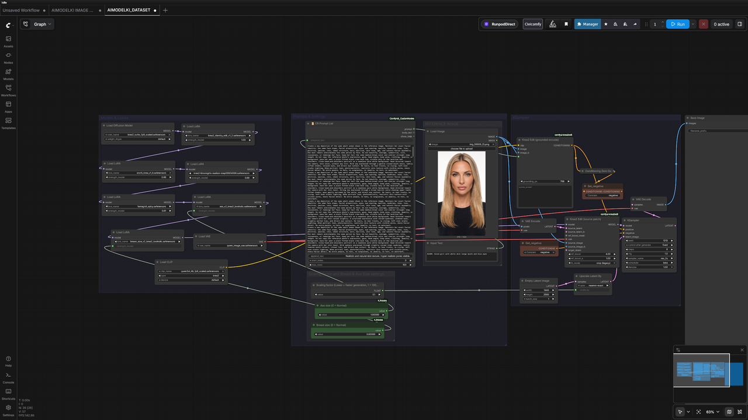This screenshot has width=748, height=420.
Task: Click the Run button
Action: point(678,24)
